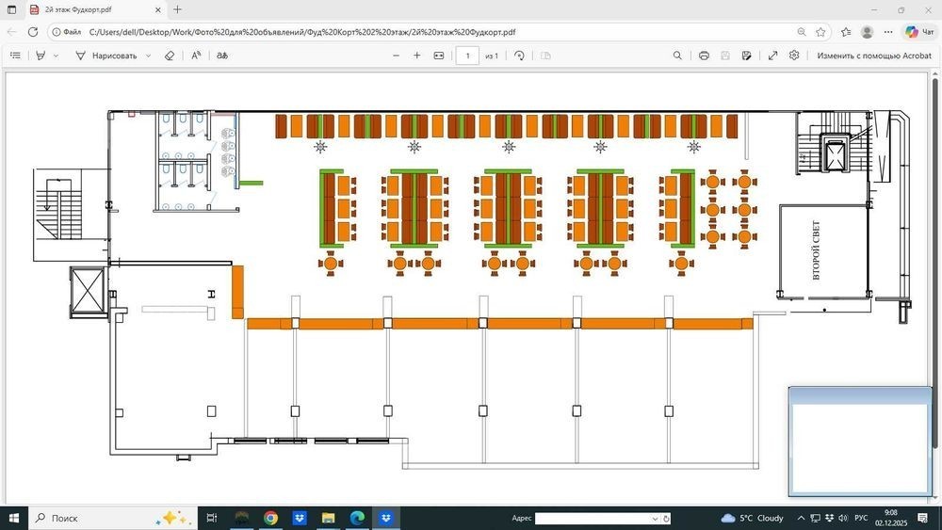Open the table of contents sidebar
Screen dimensions: 942x530
pos(15,56)
